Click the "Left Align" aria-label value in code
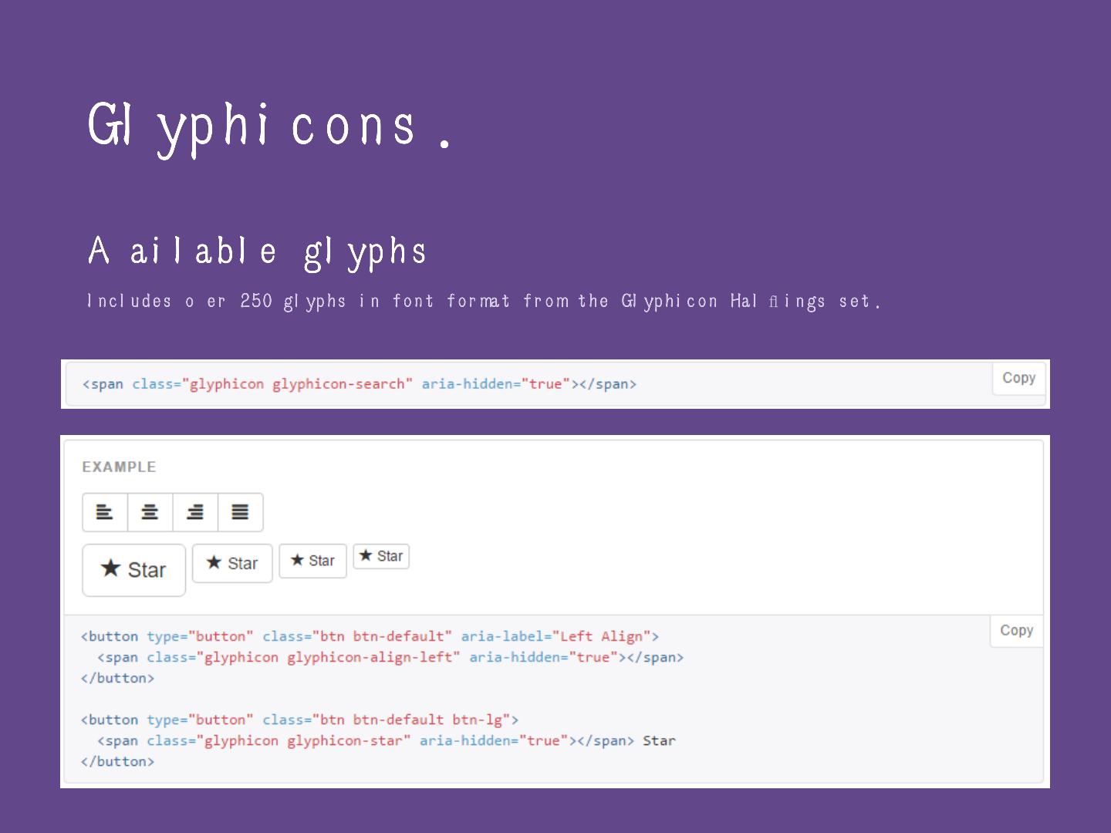This screenshot has width=1111, height=833. [x=601, y=636]
